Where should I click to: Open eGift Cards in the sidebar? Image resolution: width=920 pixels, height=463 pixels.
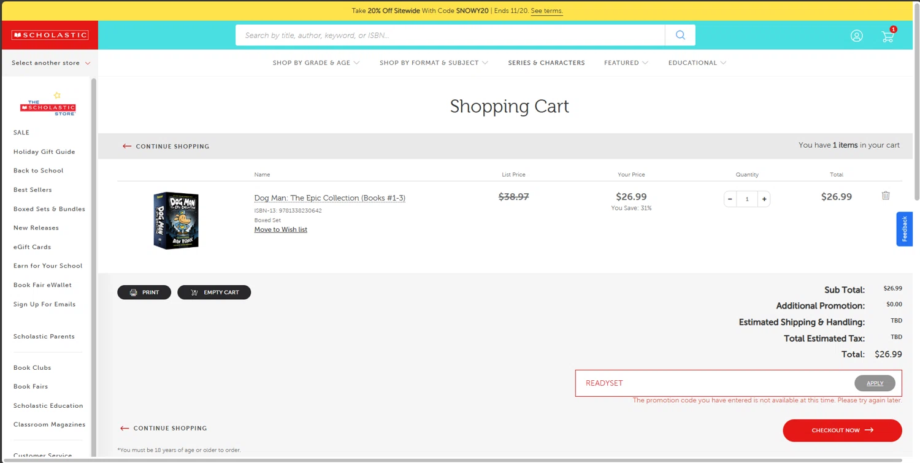pos(32,247)
